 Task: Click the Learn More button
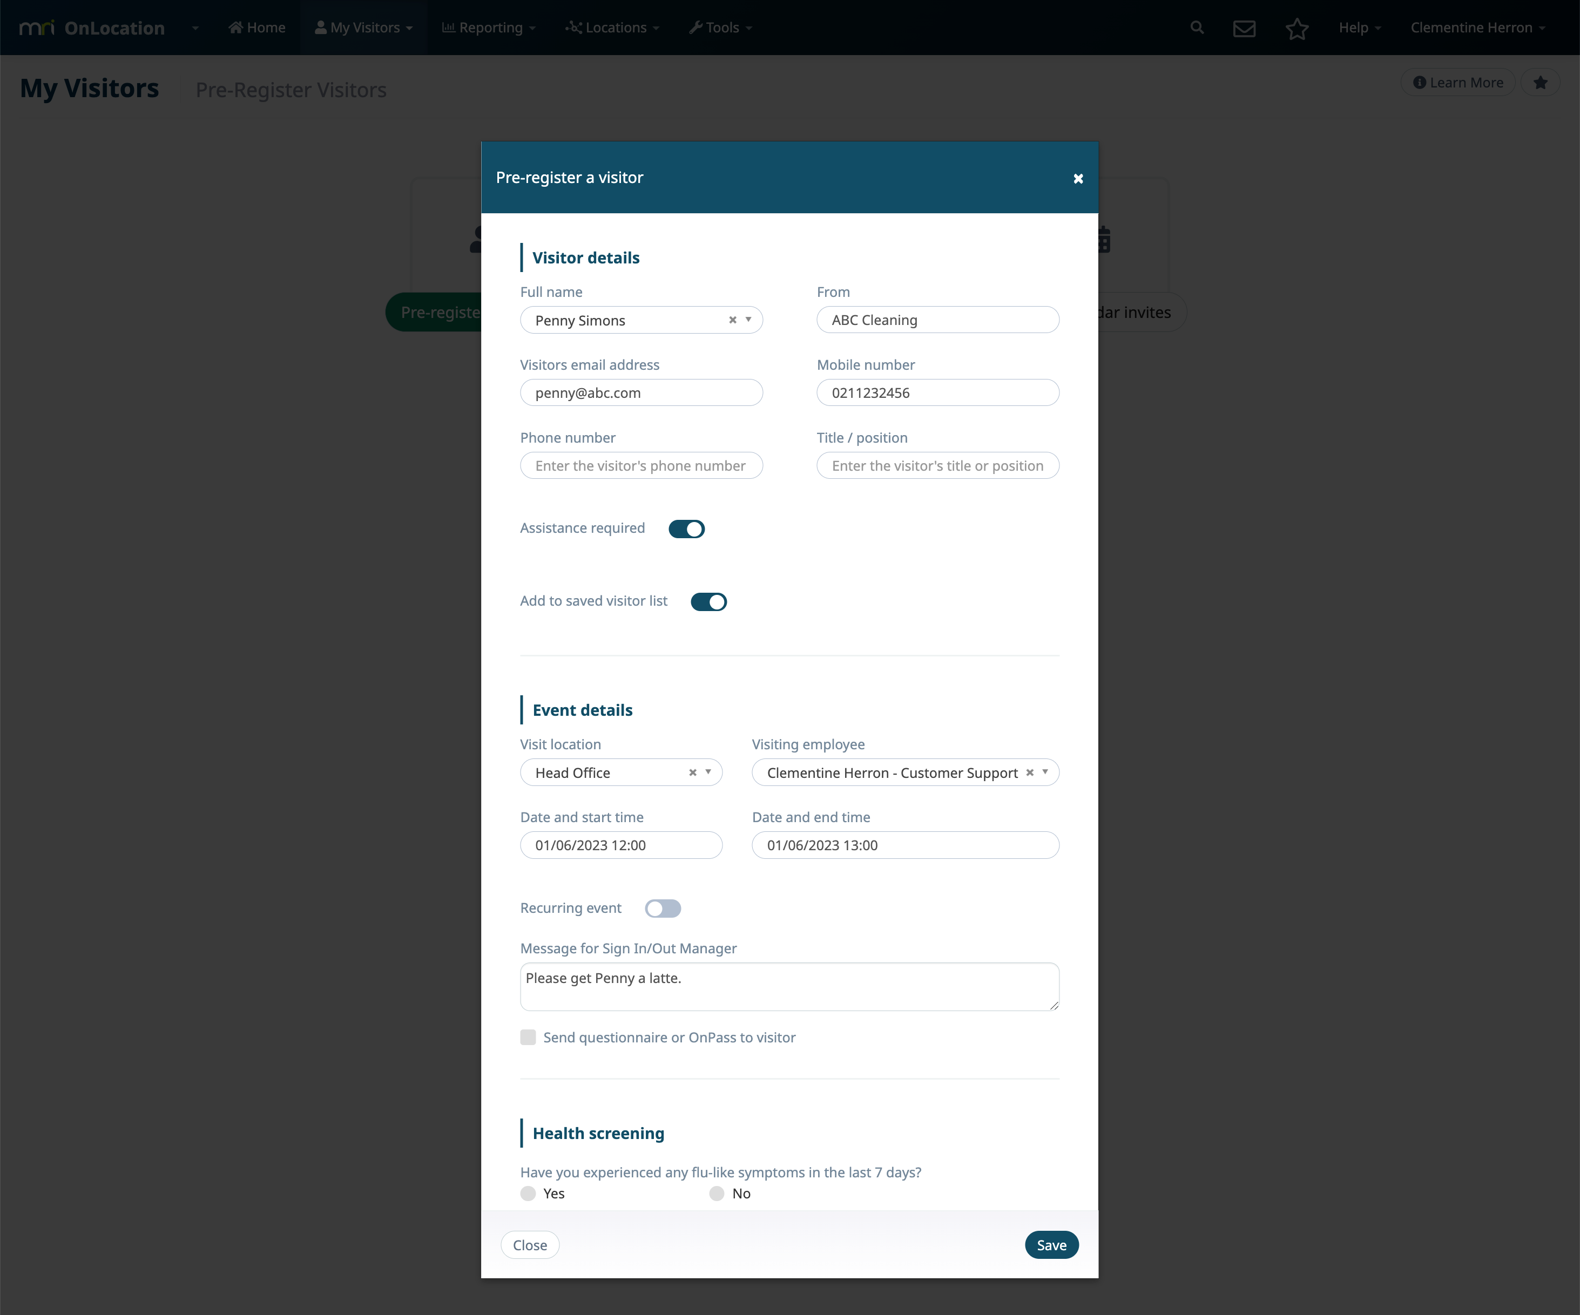tap(1458, 83)
